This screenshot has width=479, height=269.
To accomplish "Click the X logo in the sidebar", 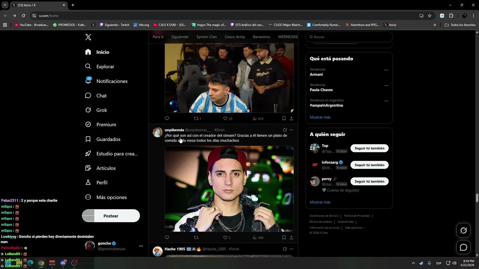I will 88,37.
